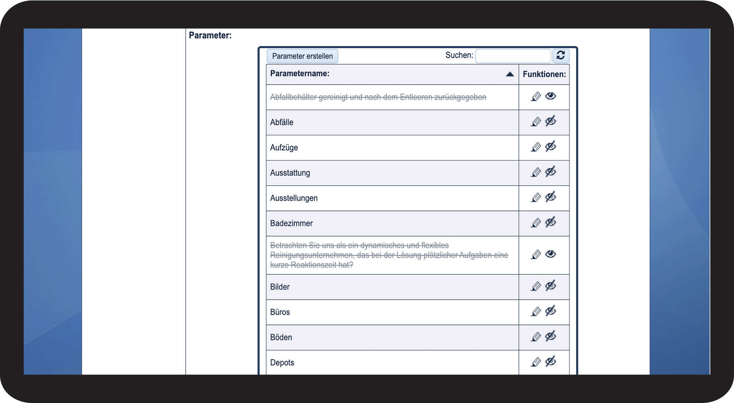Hide the Badezimmer parameter

tap(551, 223)
